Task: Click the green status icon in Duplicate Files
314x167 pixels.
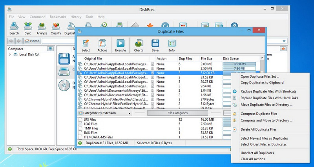Action: pos(80,143)
